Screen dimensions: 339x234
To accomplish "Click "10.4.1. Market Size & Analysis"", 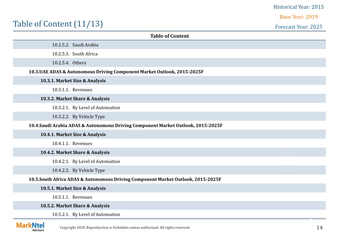I will (73, 135).
